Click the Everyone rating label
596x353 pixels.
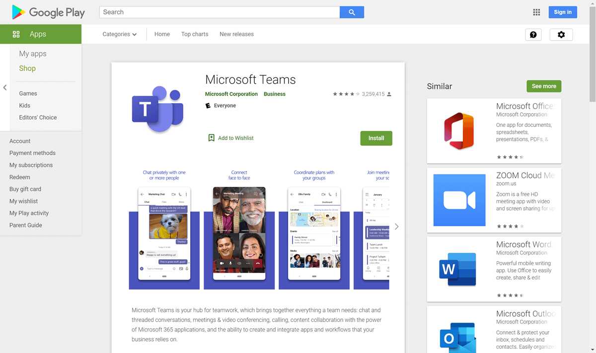[x=225, y=106]
